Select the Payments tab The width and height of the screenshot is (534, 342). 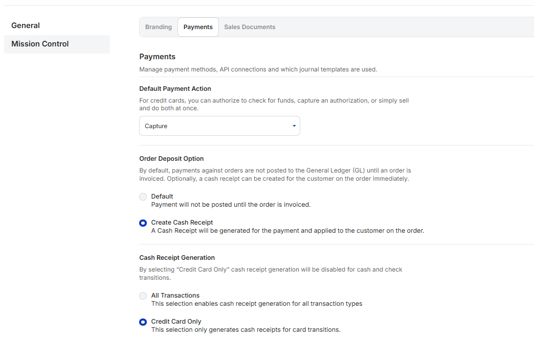pos(198,27)
